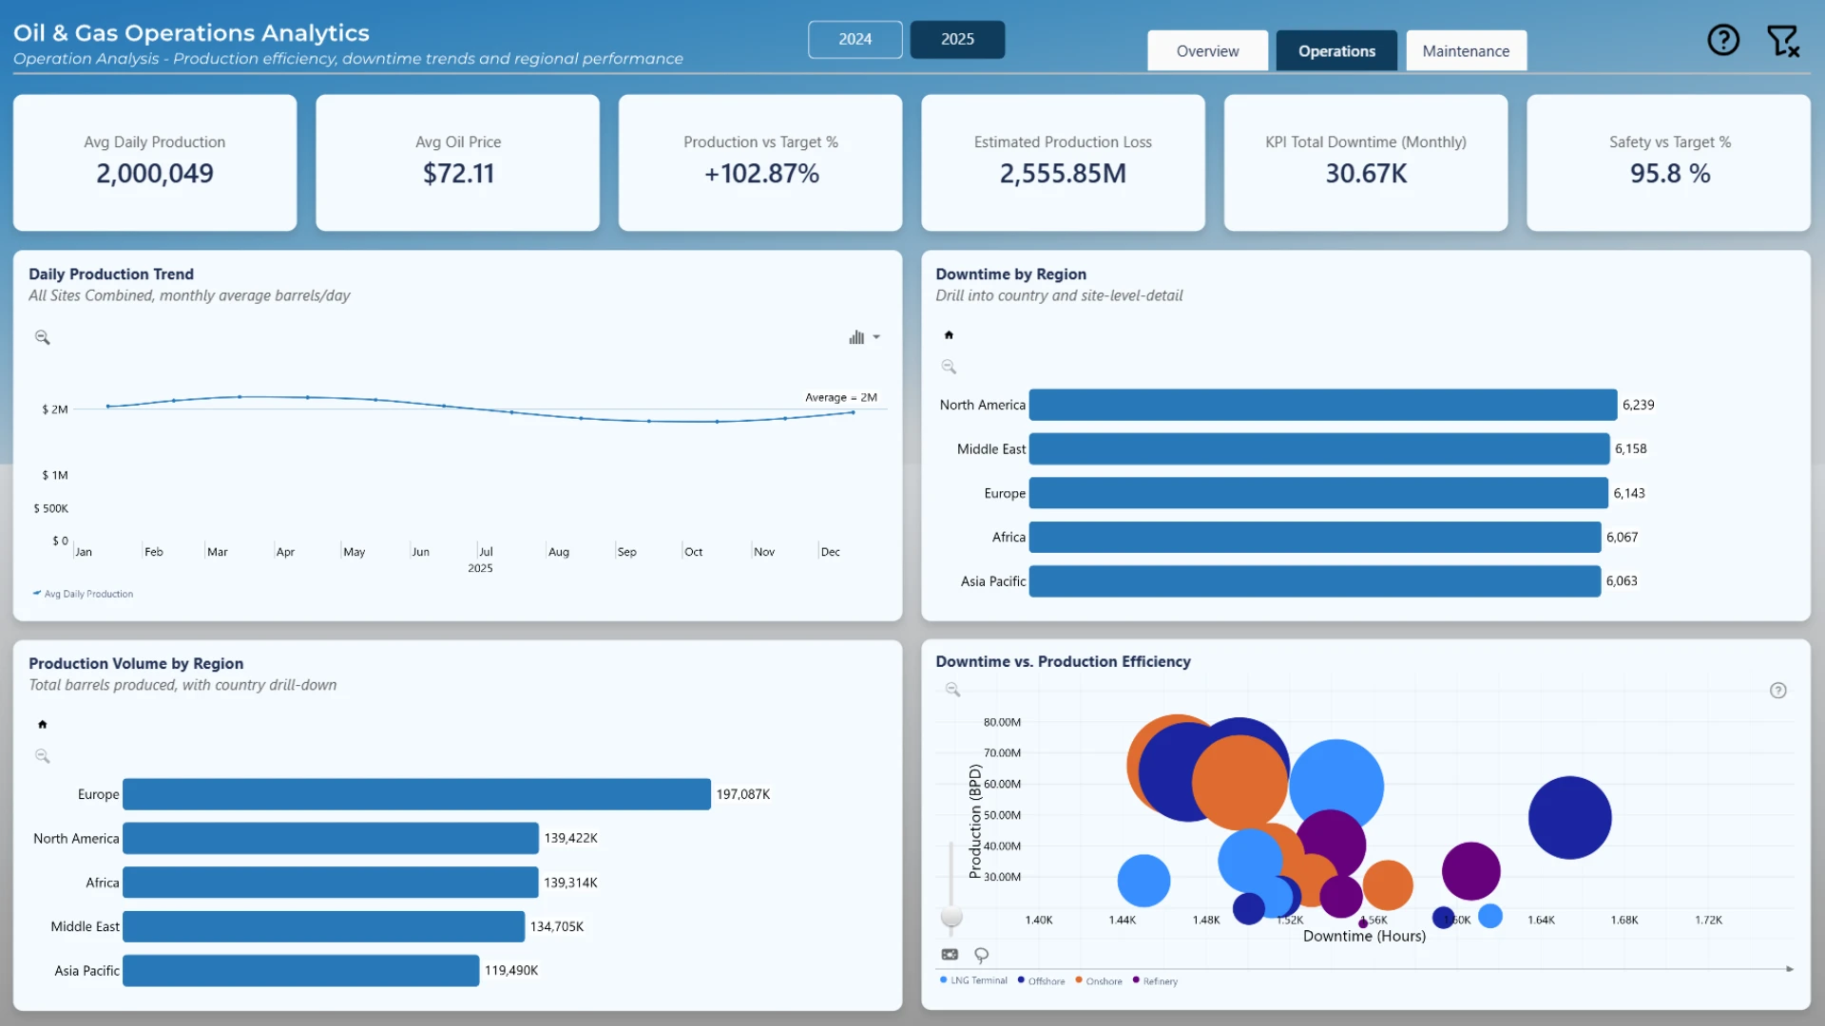The height and width of the screenshot is (1026, 1825).
Task: Click the Avg Oil Price KPI card
Action: click(x=457, y=162)
